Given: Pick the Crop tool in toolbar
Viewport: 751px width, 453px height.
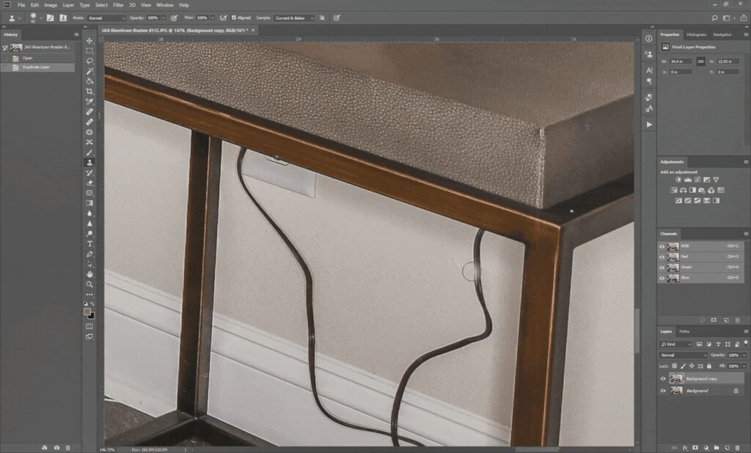Looking at the screenshot, I should 89,92.
